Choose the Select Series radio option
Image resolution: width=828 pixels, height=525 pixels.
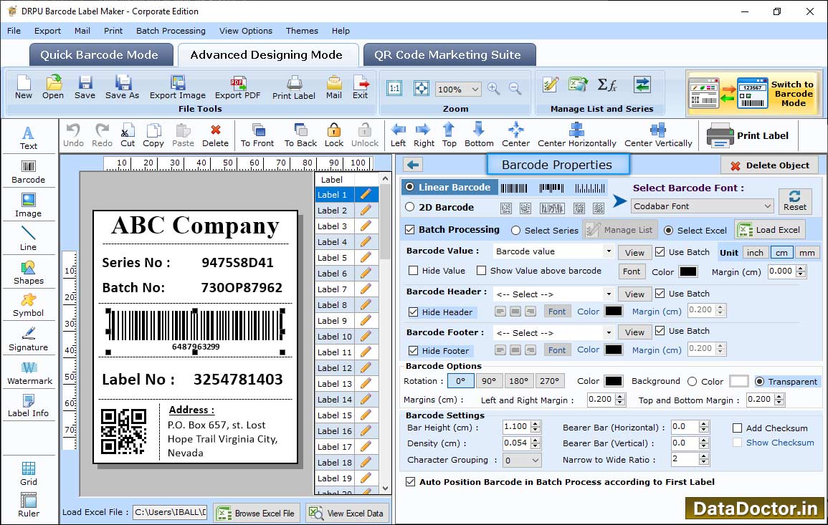(516, 231)
